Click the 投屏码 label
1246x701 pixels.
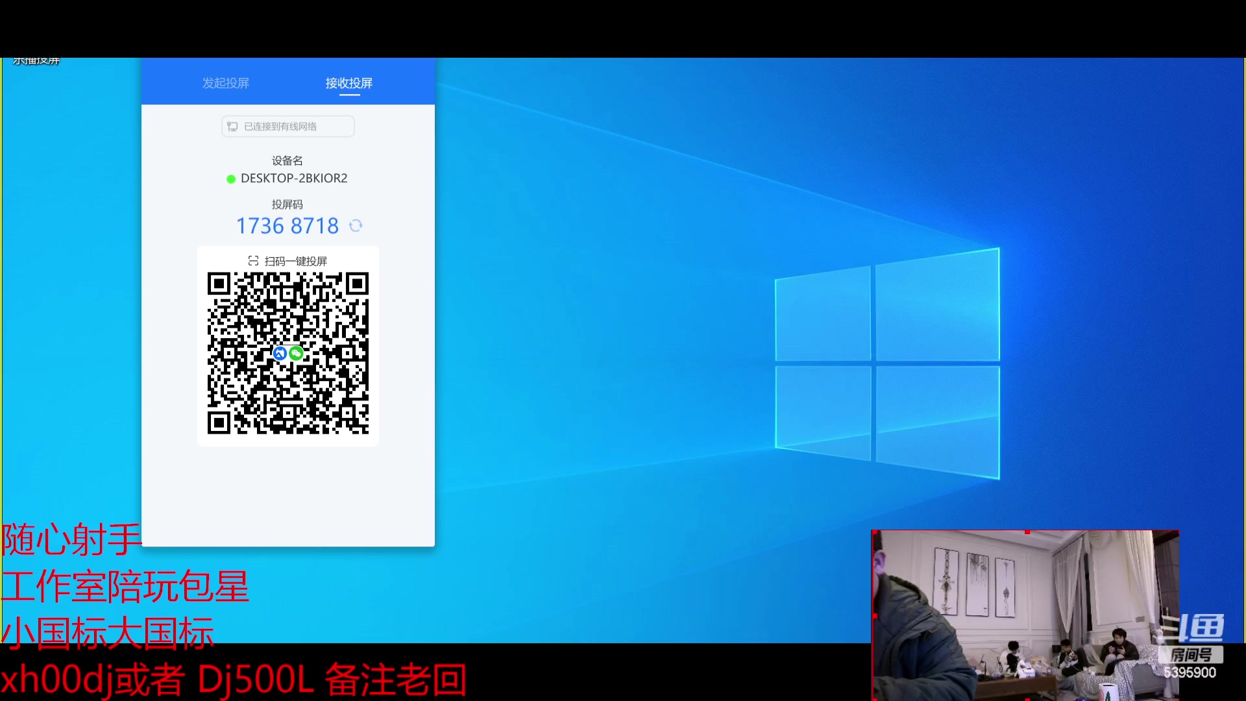point(287,204)
